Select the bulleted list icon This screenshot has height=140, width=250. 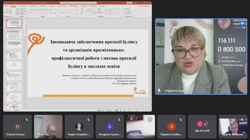coord(60,10)
